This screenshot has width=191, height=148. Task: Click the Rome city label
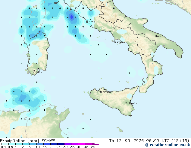click(91, 22)
